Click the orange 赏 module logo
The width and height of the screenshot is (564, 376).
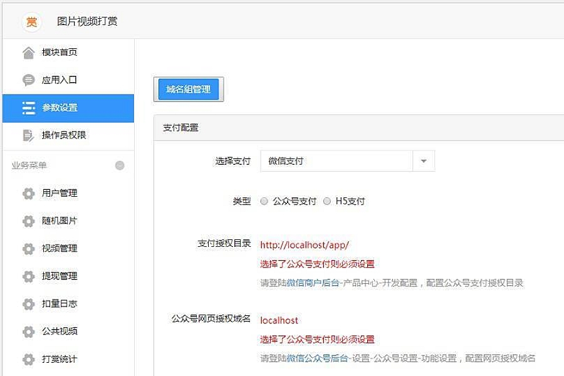[x=32, y=22]
